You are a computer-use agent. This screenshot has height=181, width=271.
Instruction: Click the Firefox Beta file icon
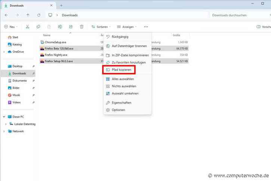point(42,49)
